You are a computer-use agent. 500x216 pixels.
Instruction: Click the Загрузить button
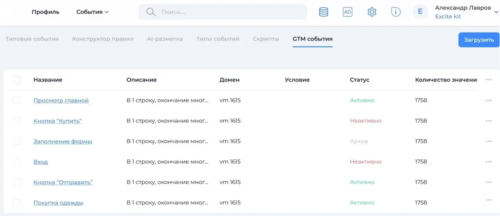479,40
